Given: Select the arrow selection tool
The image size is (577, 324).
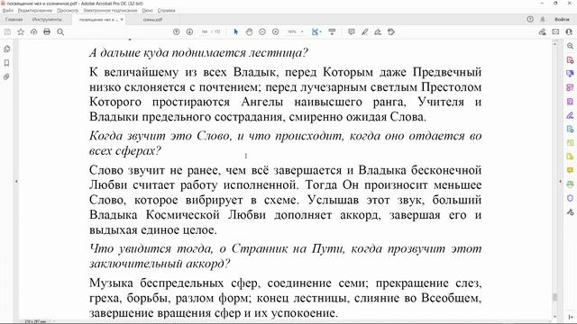Looking at the screenshot, I should [236, 32].
